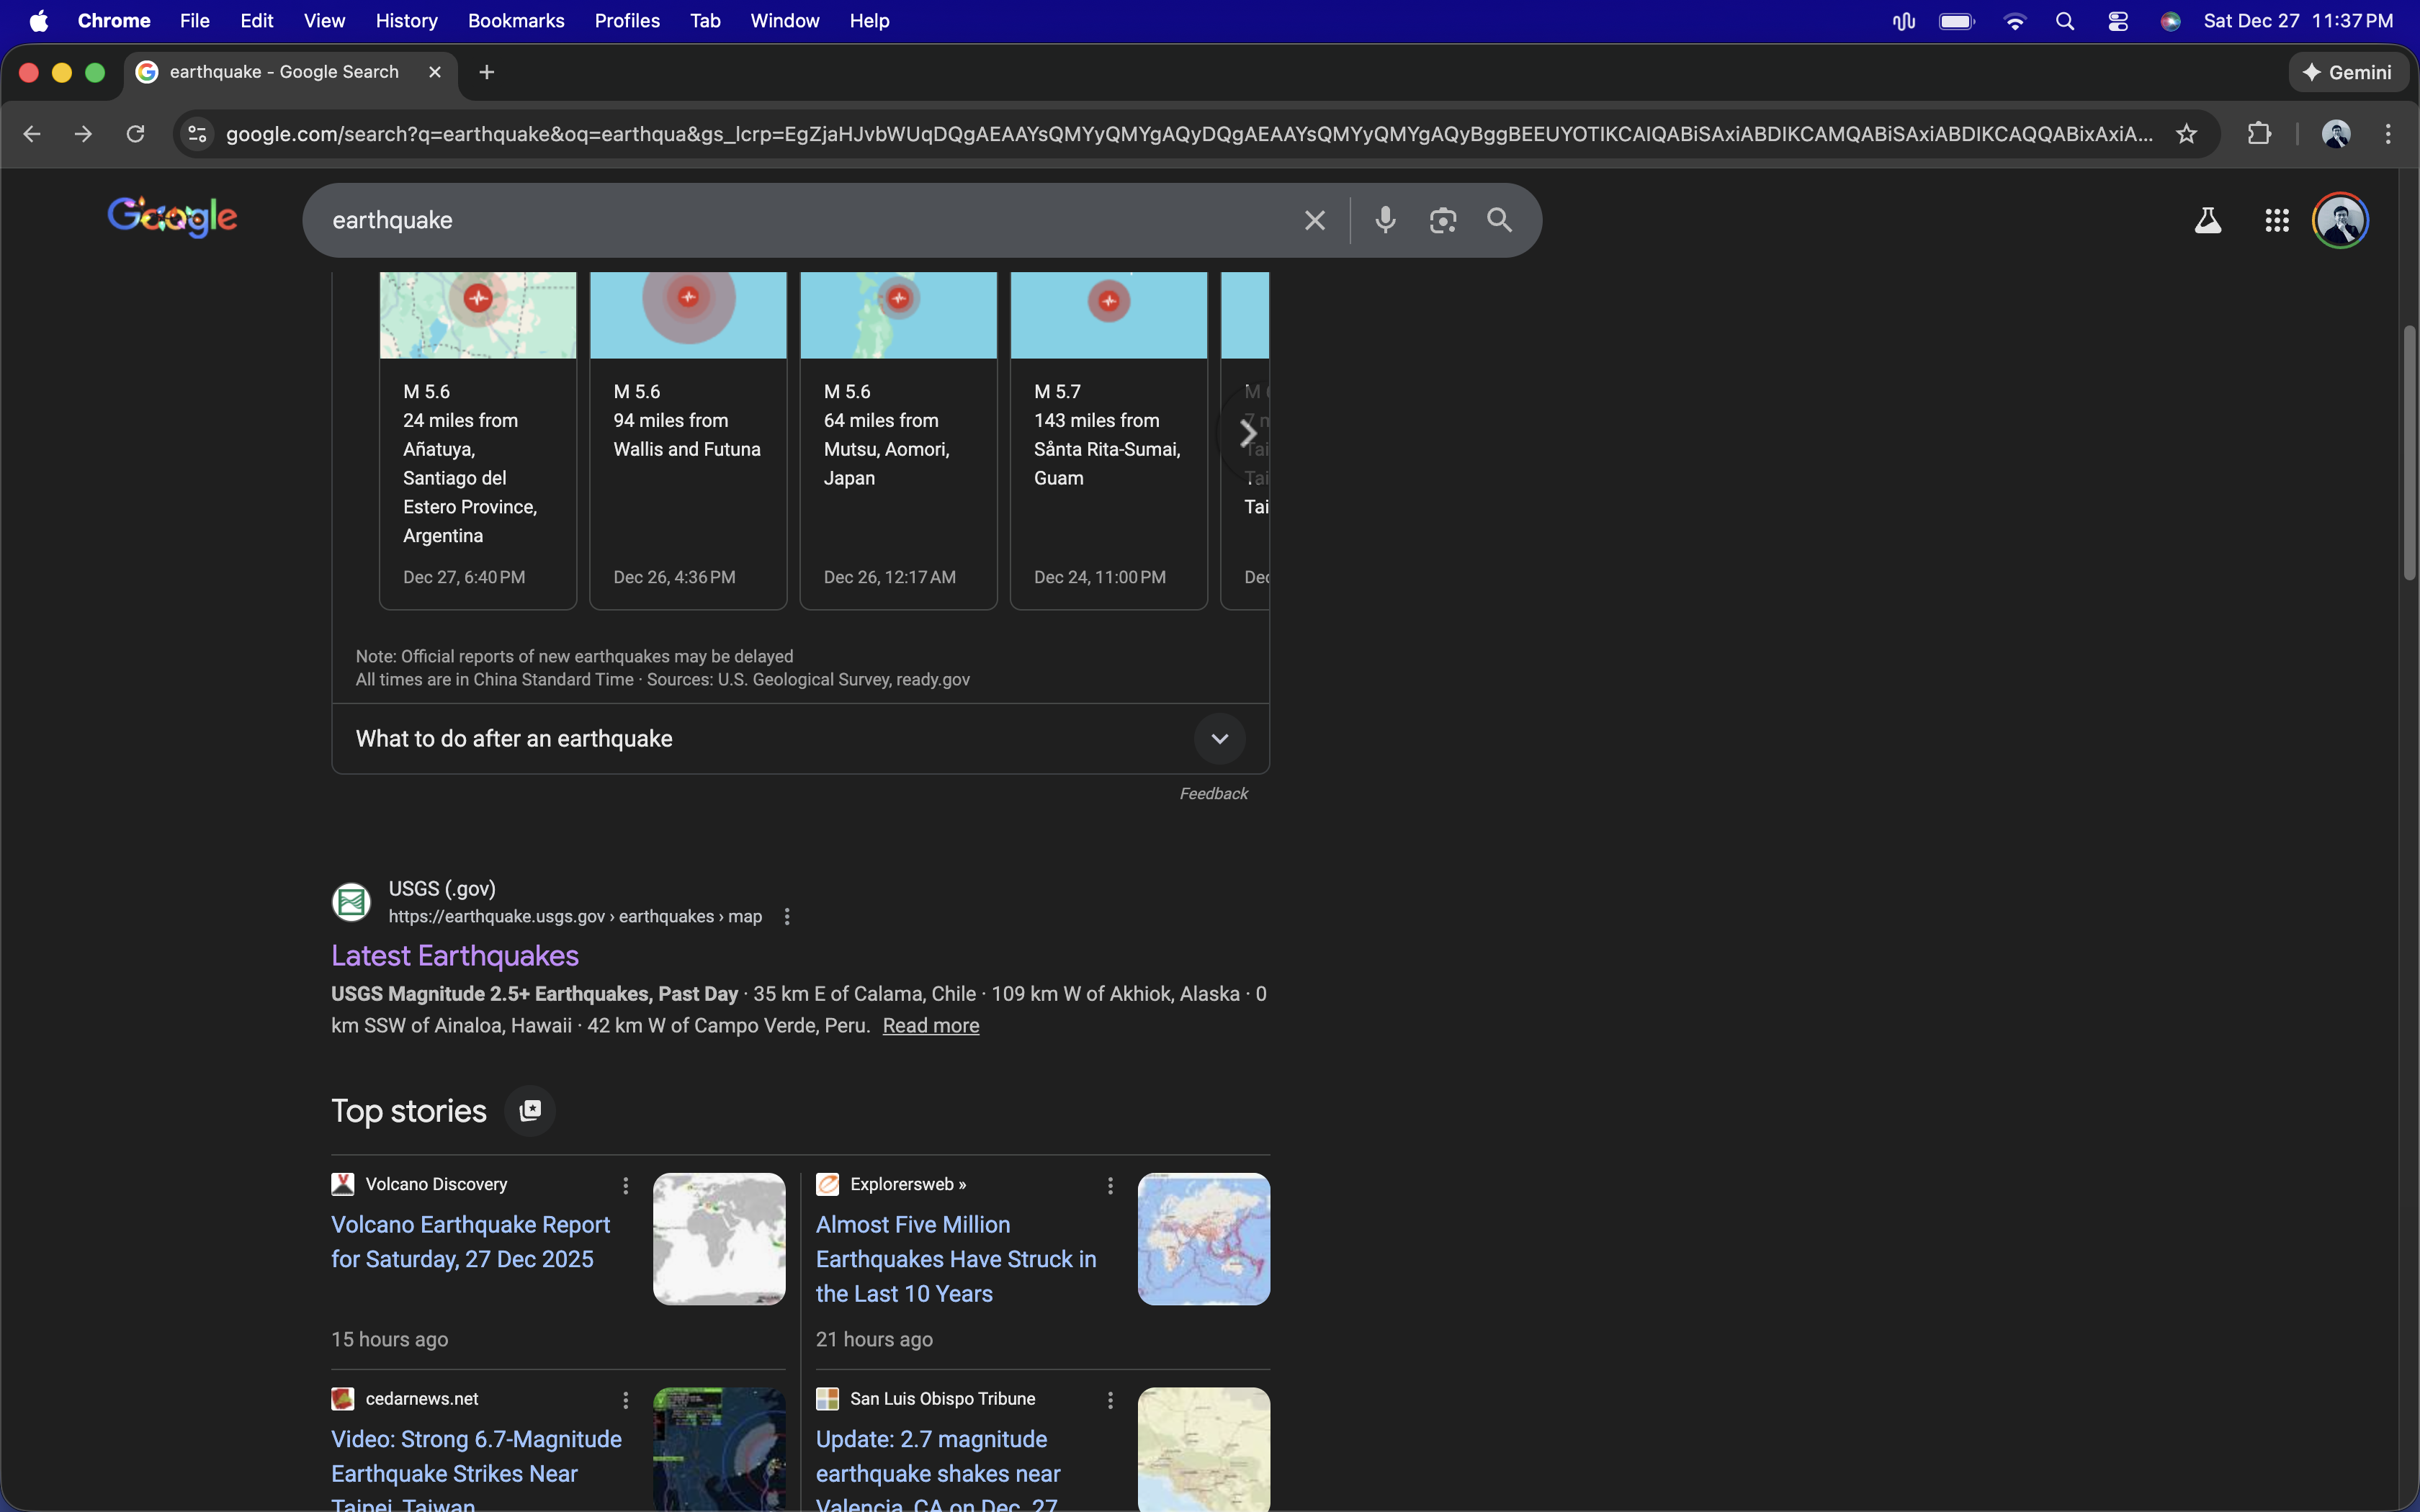Open Wi-Fi status in menu bar
The width and height of the screenshot is (2420, 1512).
(x=2015, y=21)
